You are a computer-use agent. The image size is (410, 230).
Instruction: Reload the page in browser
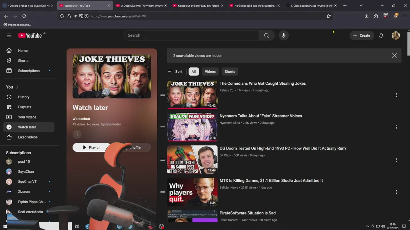click(24, 16)
